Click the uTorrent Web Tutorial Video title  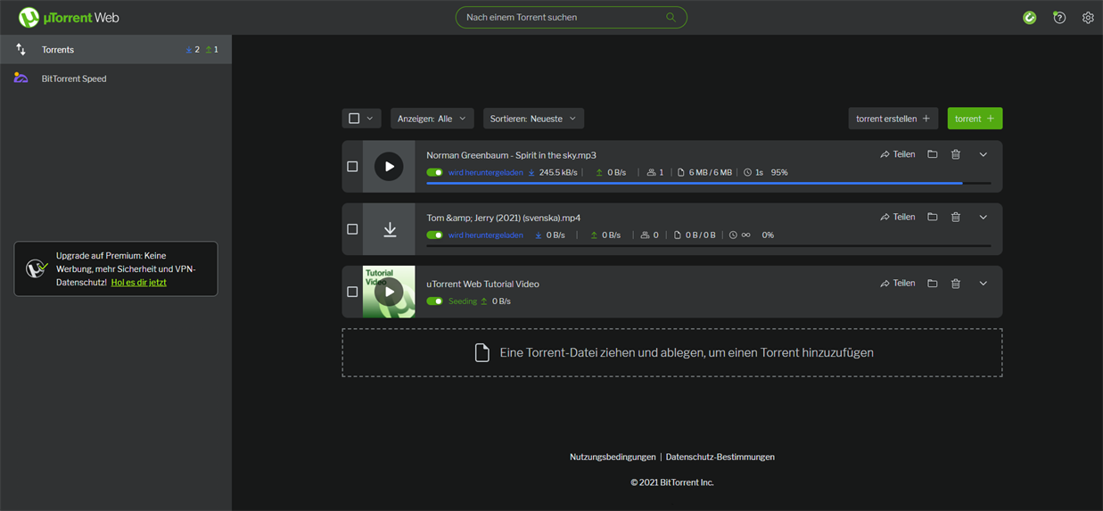click(482, 284)
